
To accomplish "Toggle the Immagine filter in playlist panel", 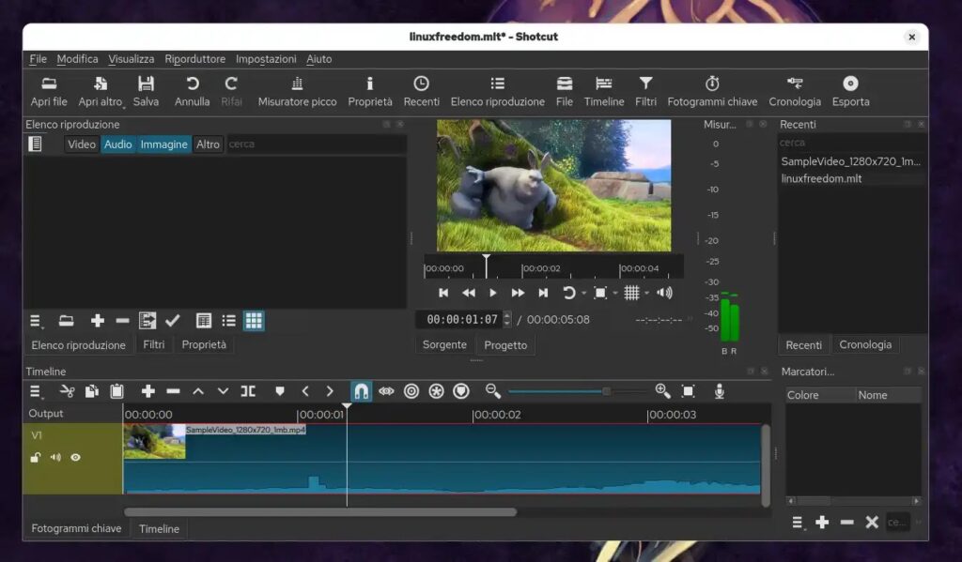I will [x=163, y=144].
